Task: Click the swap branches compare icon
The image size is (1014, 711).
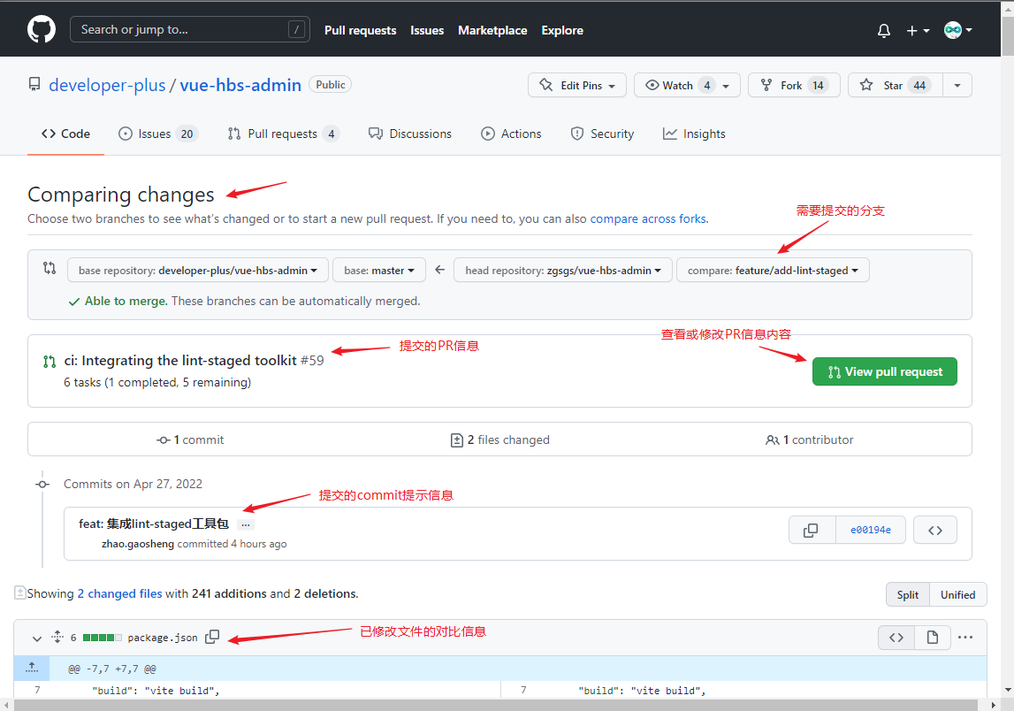Action: [x=50, y=268]
